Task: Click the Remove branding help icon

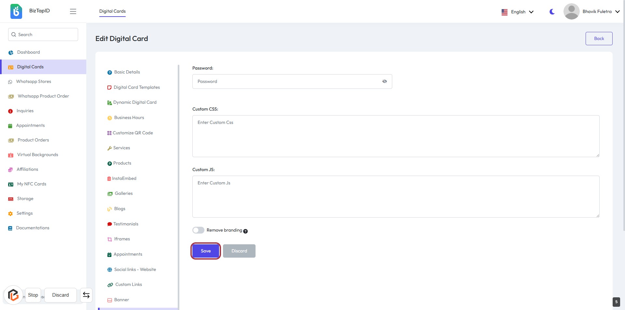Action: (x=245, y=231)
